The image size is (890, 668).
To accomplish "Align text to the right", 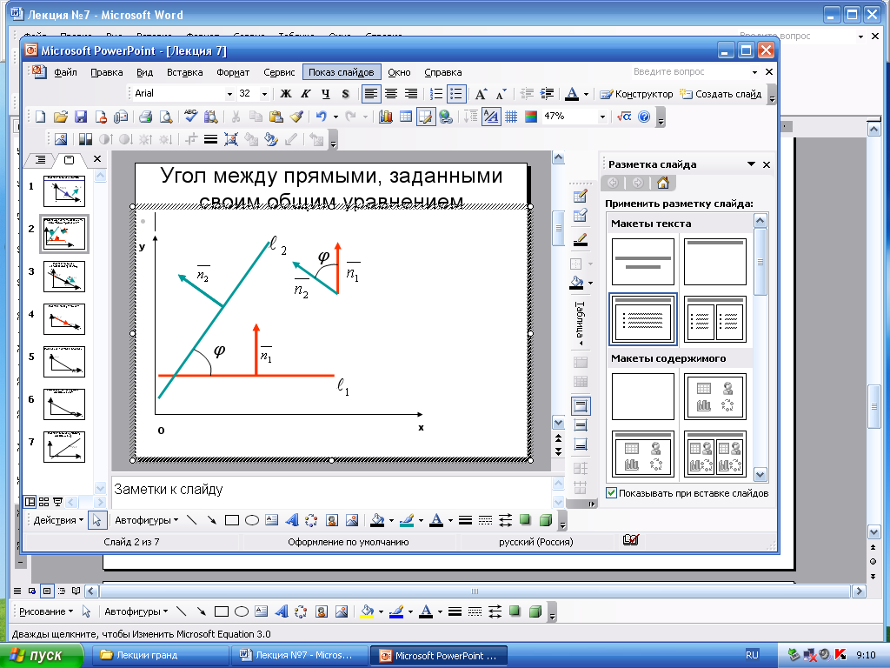I will [411, 94].
